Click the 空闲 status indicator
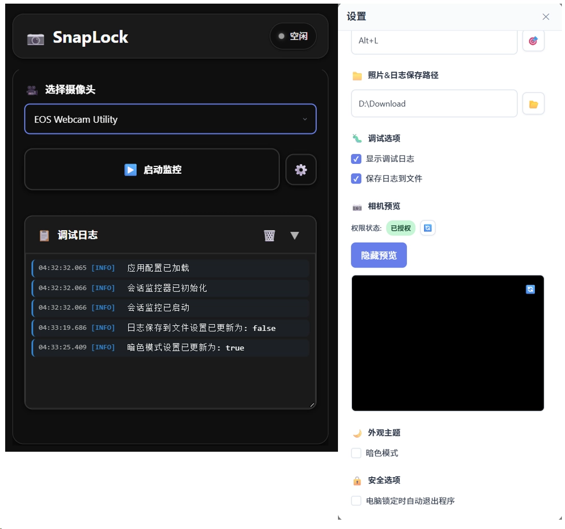The height and width of the screenshot is (529, 565). 293,36
